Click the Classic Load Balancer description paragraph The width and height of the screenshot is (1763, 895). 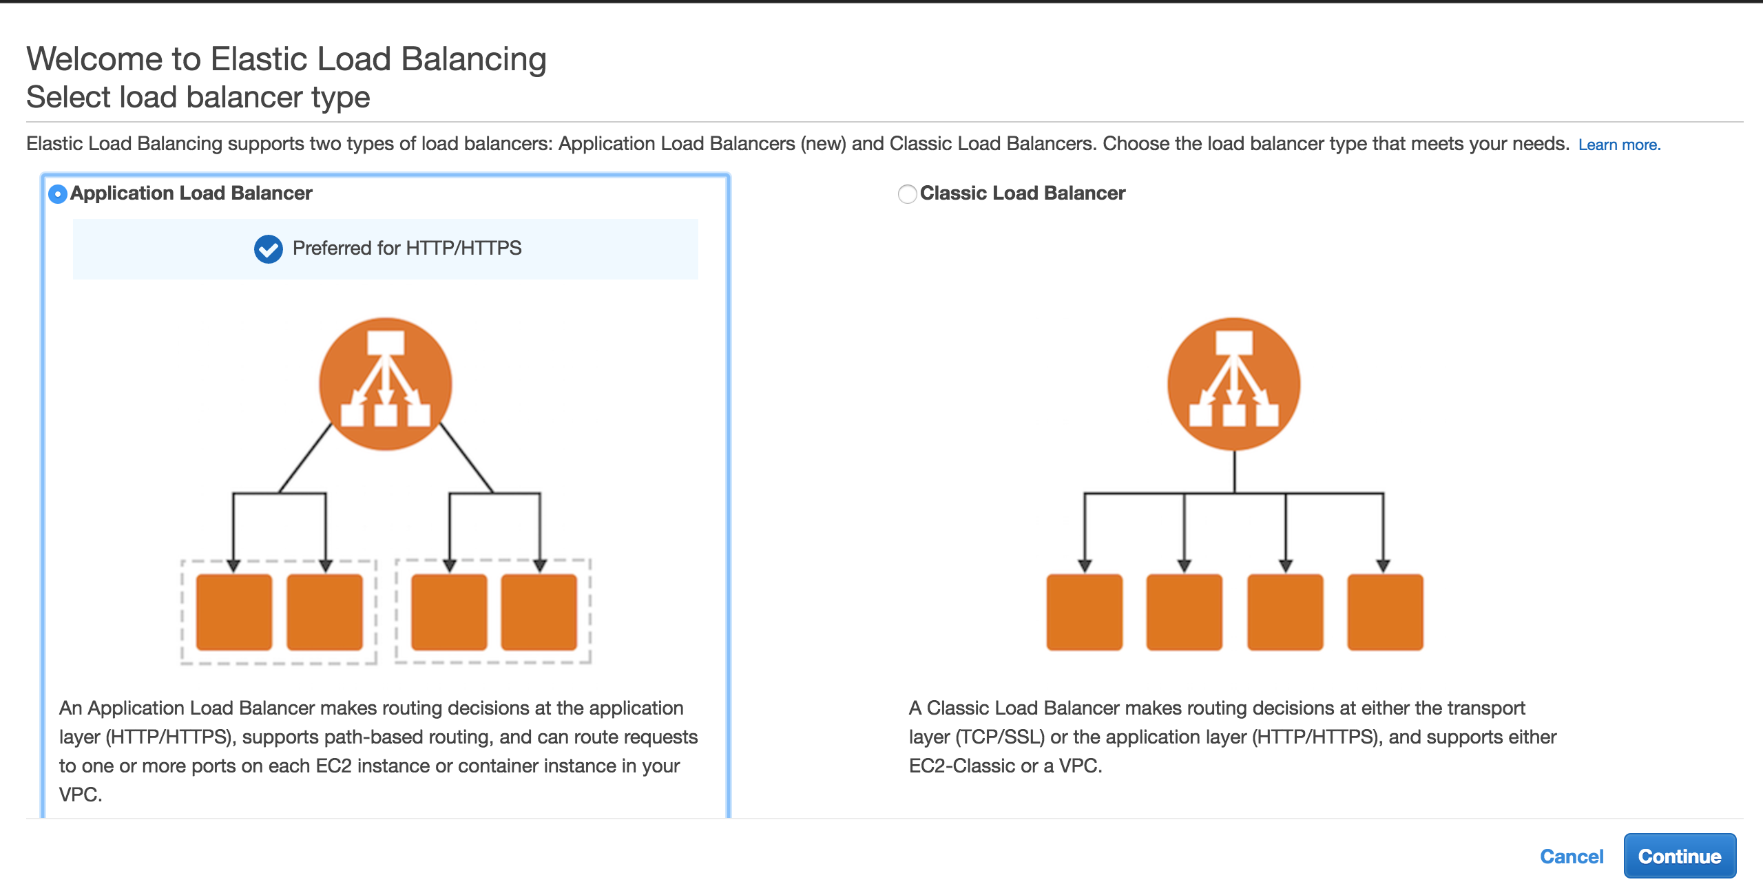tap(1233, 737)
